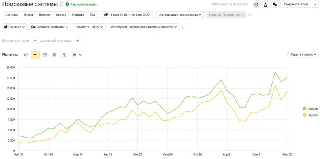
Task: Click Сохранить отчет button
Action: (296, 5)
